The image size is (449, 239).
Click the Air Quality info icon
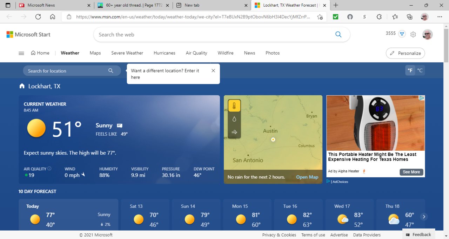pos(49,169)
